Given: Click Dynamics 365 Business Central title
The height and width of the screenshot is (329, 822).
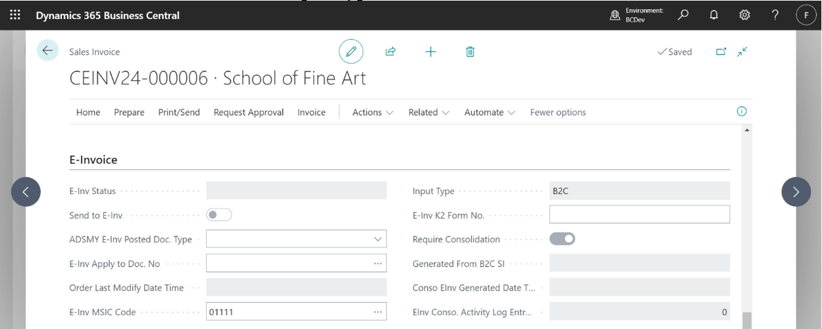Looking at the screenshot, I should pyautogui.click(x=108, y=15).
